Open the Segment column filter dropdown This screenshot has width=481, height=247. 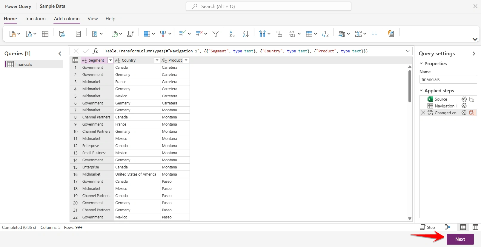[x=110, y=60]
